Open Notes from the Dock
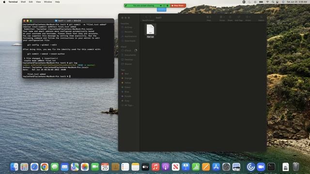 (x=135, y=167)
